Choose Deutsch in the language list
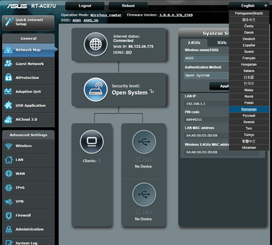 tap(249, 39)
